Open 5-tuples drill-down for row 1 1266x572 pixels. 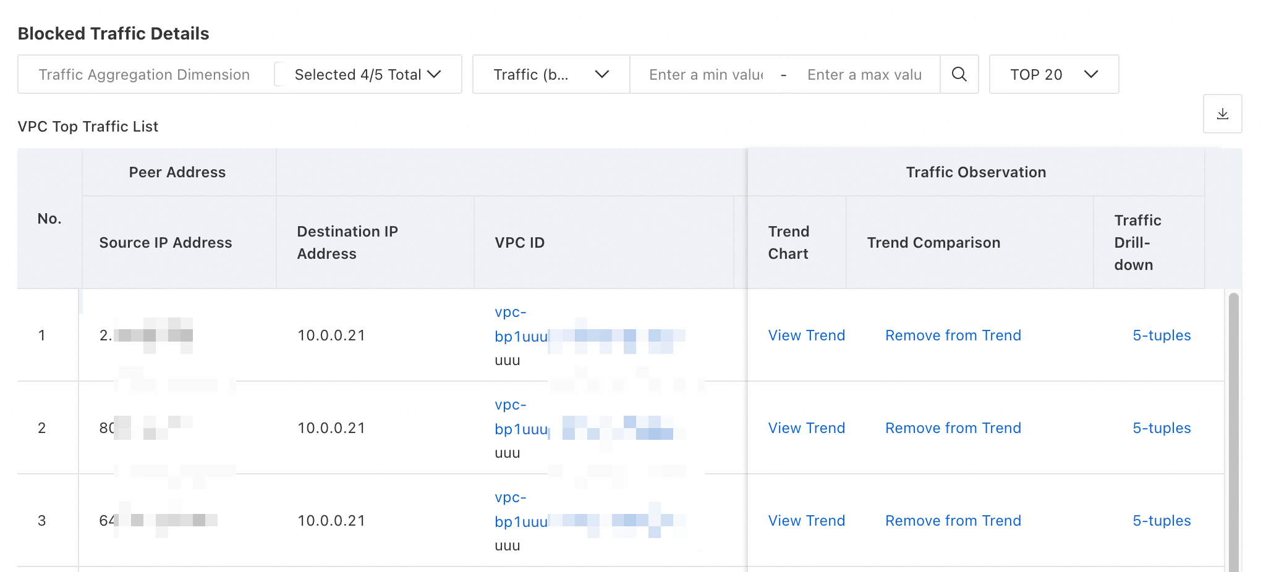point(1161,335)
